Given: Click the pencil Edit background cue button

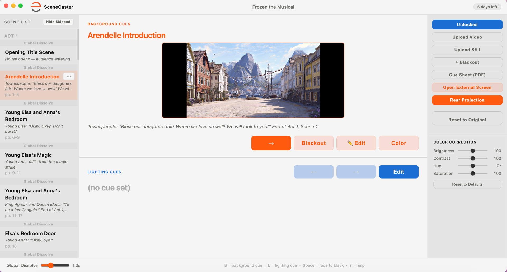Looking at the screenshot, I should tap(356, 143).
